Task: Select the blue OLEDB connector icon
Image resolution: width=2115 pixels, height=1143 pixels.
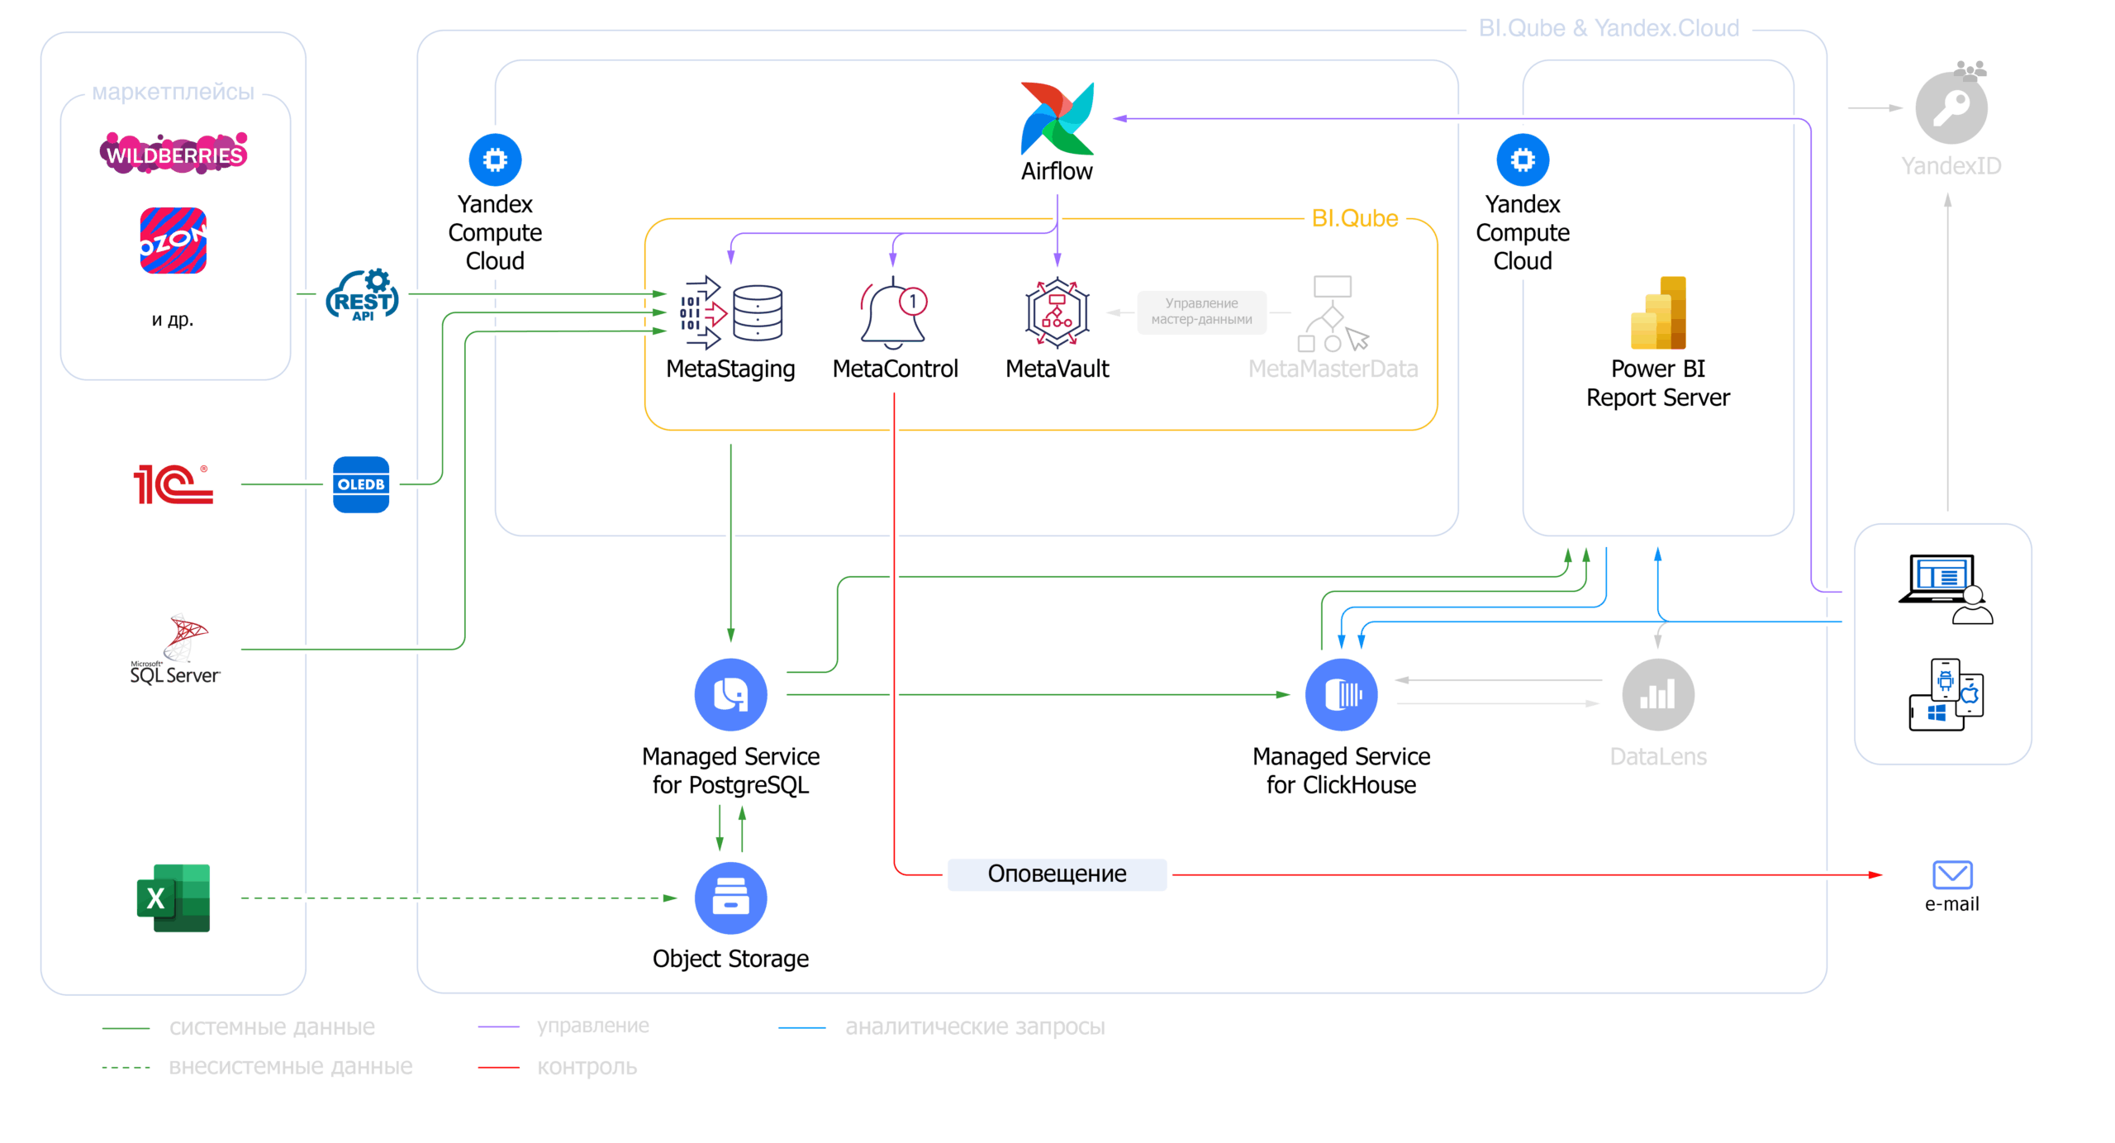Action: [x=361, y=484]
